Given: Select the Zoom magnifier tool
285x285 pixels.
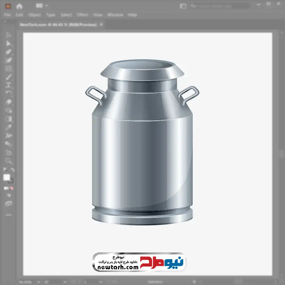Looking at the screenshot, I should tap(9, 161).
